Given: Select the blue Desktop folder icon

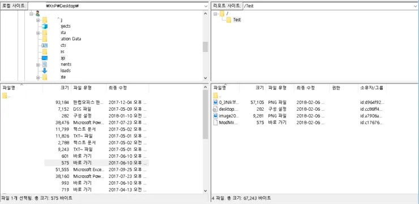Looking at the screenshot, I should click(x=45, y=58).
